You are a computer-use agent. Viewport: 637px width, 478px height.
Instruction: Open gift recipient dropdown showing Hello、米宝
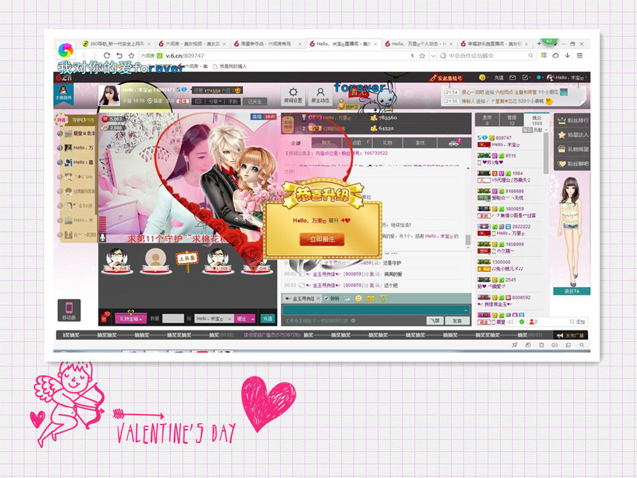214,319
